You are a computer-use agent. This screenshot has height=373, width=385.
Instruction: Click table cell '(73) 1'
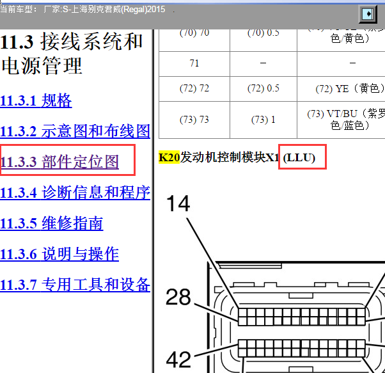click(263, 120)
